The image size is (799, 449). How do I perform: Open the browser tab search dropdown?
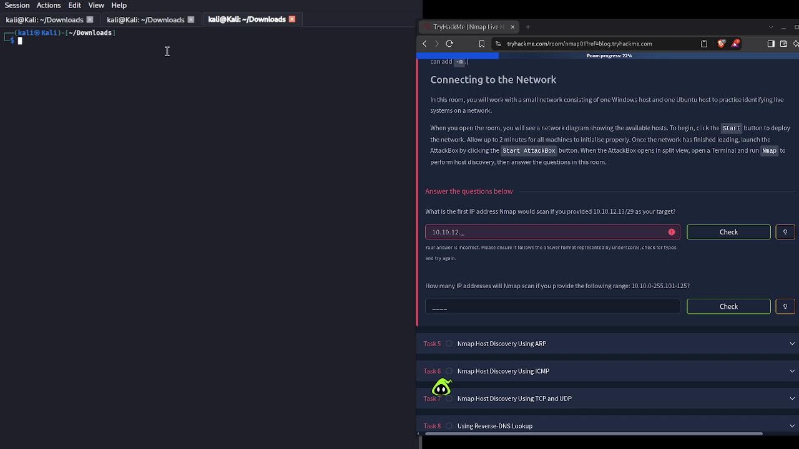[771, 27]
